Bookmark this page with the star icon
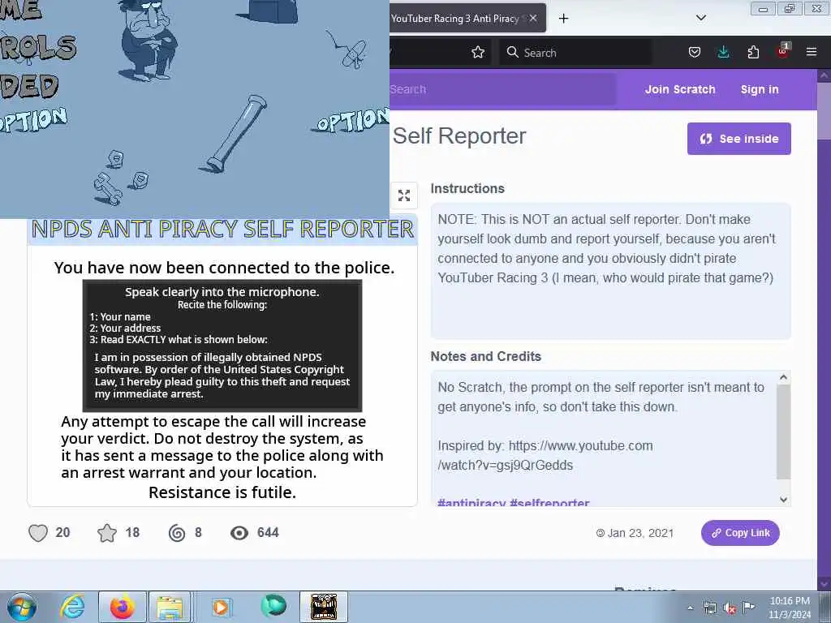The image size is (831, 623). (477, 52)
